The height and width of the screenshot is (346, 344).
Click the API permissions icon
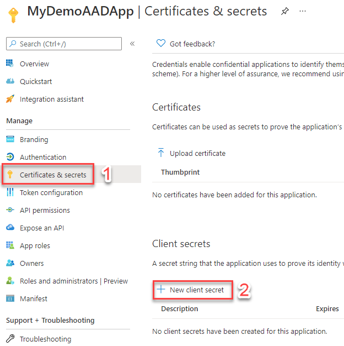pyautogui.click(x=10, y=209)
